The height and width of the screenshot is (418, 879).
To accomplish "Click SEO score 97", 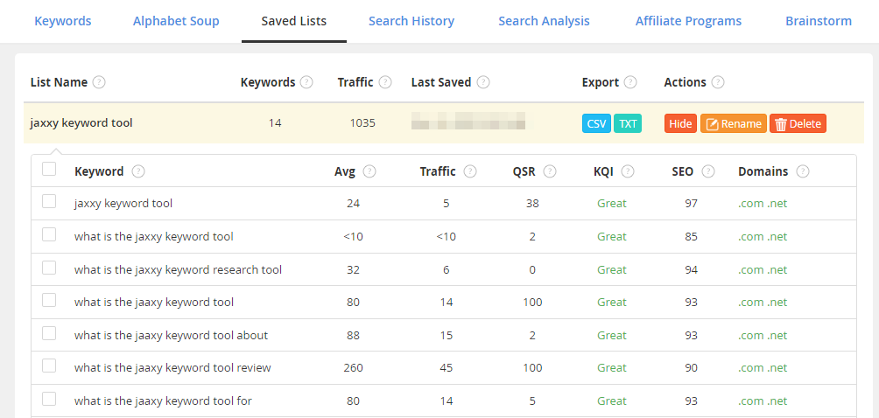I will 691,204.
